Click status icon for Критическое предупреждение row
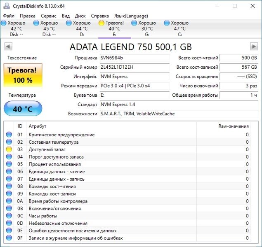Image resolution: width=262 pixels, height=247 pixels. pyautogui.click(x=9, y=134)
